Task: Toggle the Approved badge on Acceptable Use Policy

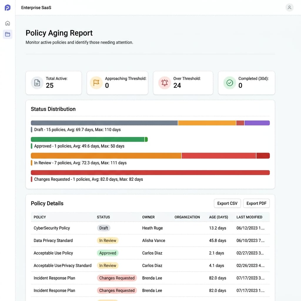Action: pos(108,253)
